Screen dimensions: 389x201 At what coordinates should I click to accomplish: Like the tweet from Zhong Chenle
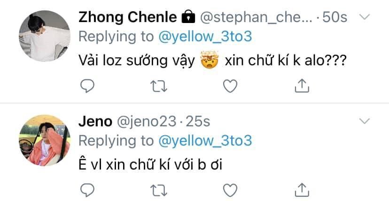coord(230,86)
